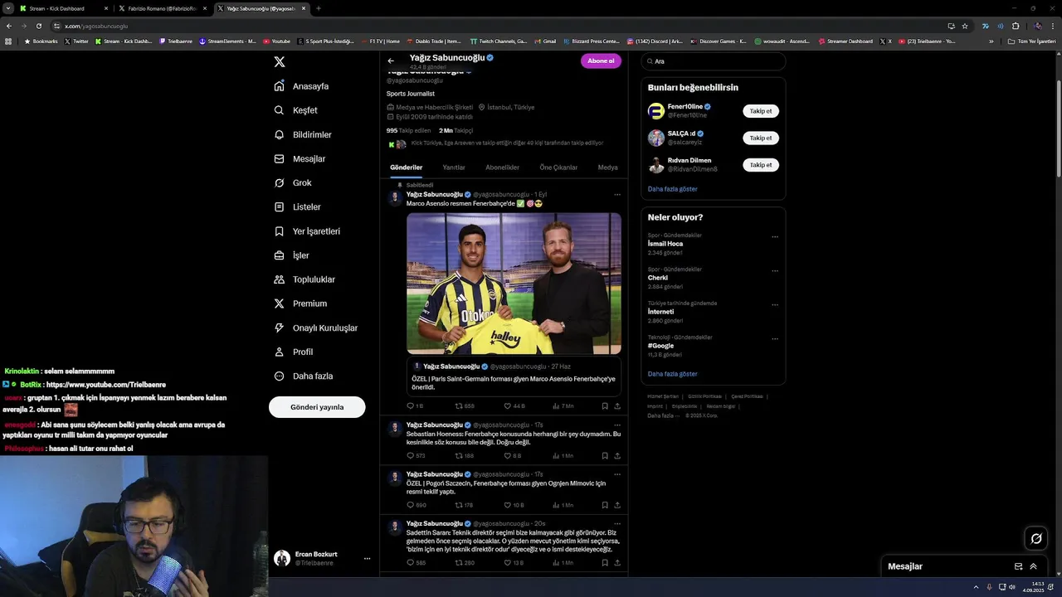The width and height of the screenshot is (1062, 597).
Task: Switch to Medya tab
Action: click(x=607, y=167)
